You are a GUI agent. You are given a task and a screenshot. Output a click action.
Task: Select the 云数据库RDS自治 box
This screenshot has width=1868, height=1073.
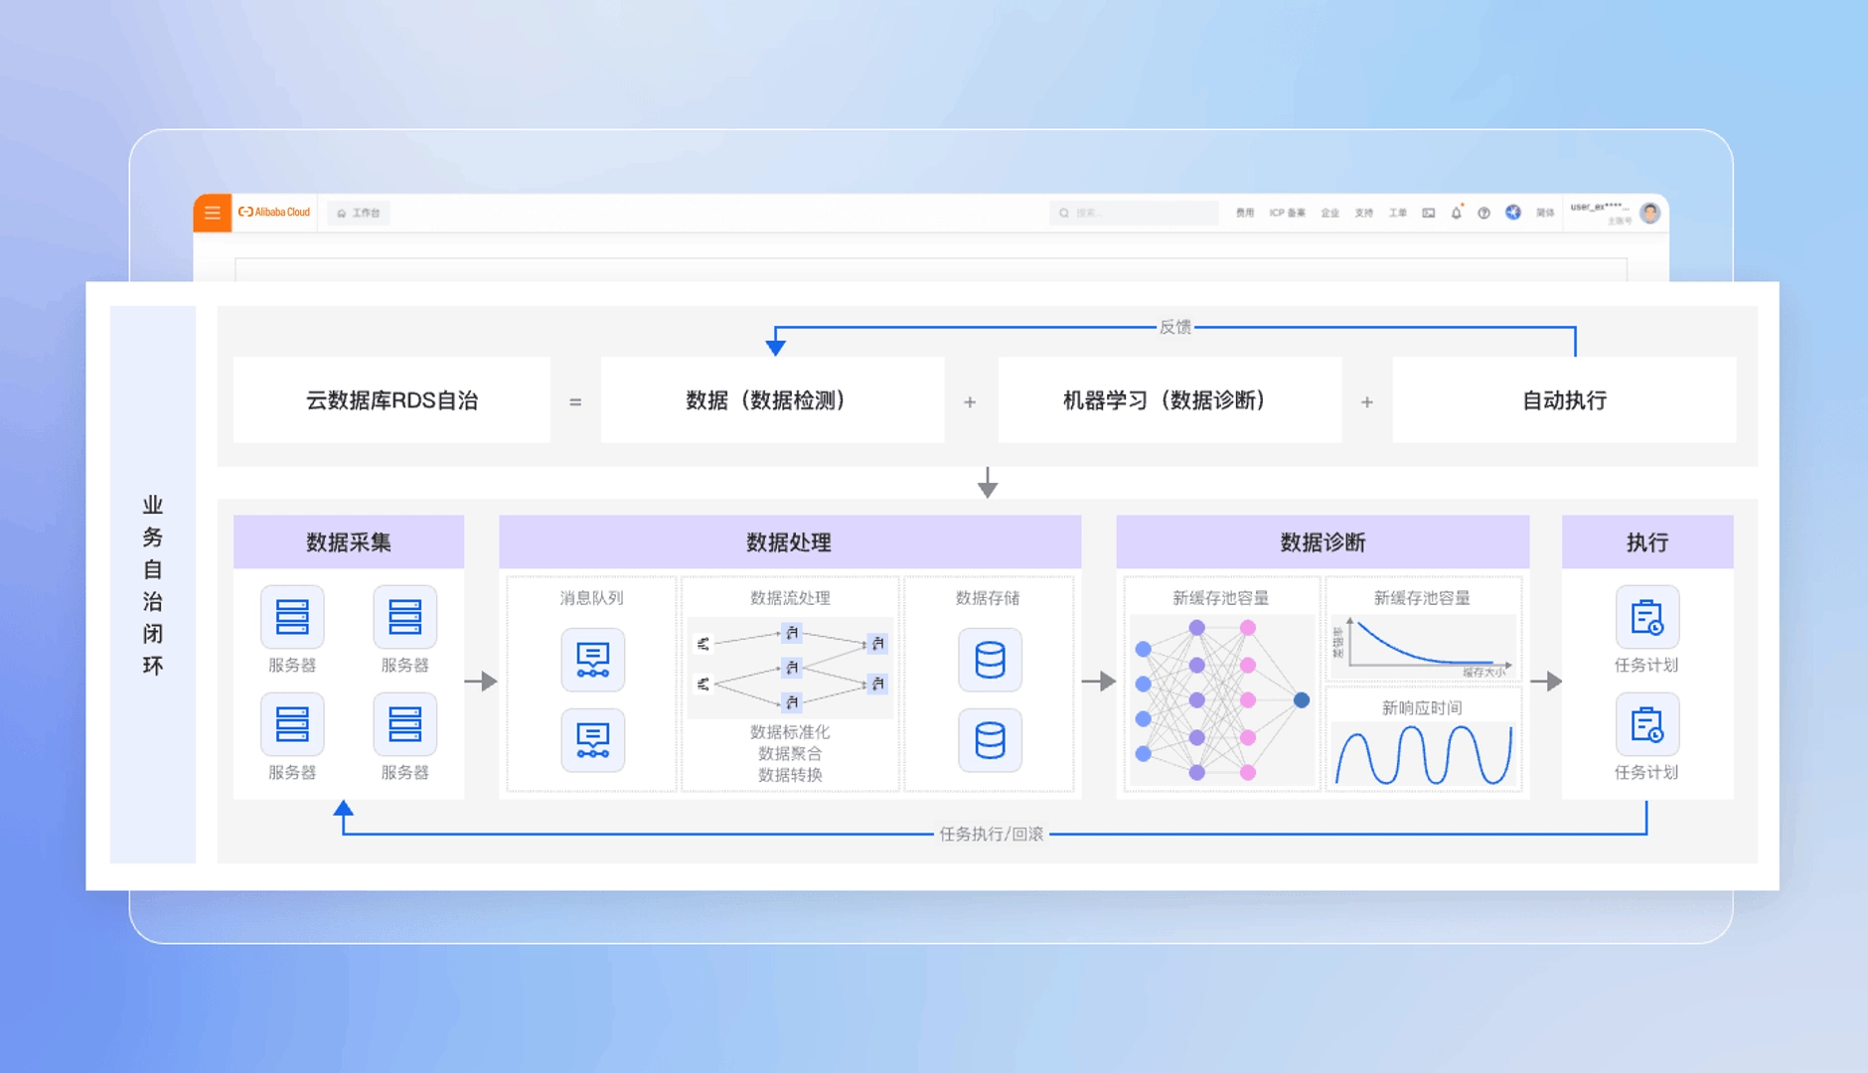pos(391,400)
